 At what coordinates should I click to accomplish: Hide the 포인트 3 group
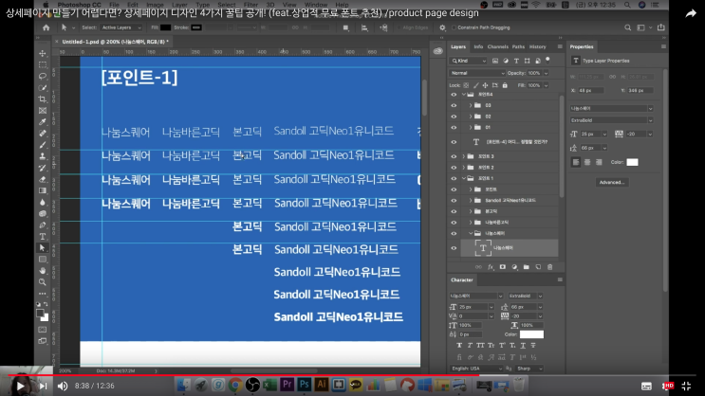454,156
